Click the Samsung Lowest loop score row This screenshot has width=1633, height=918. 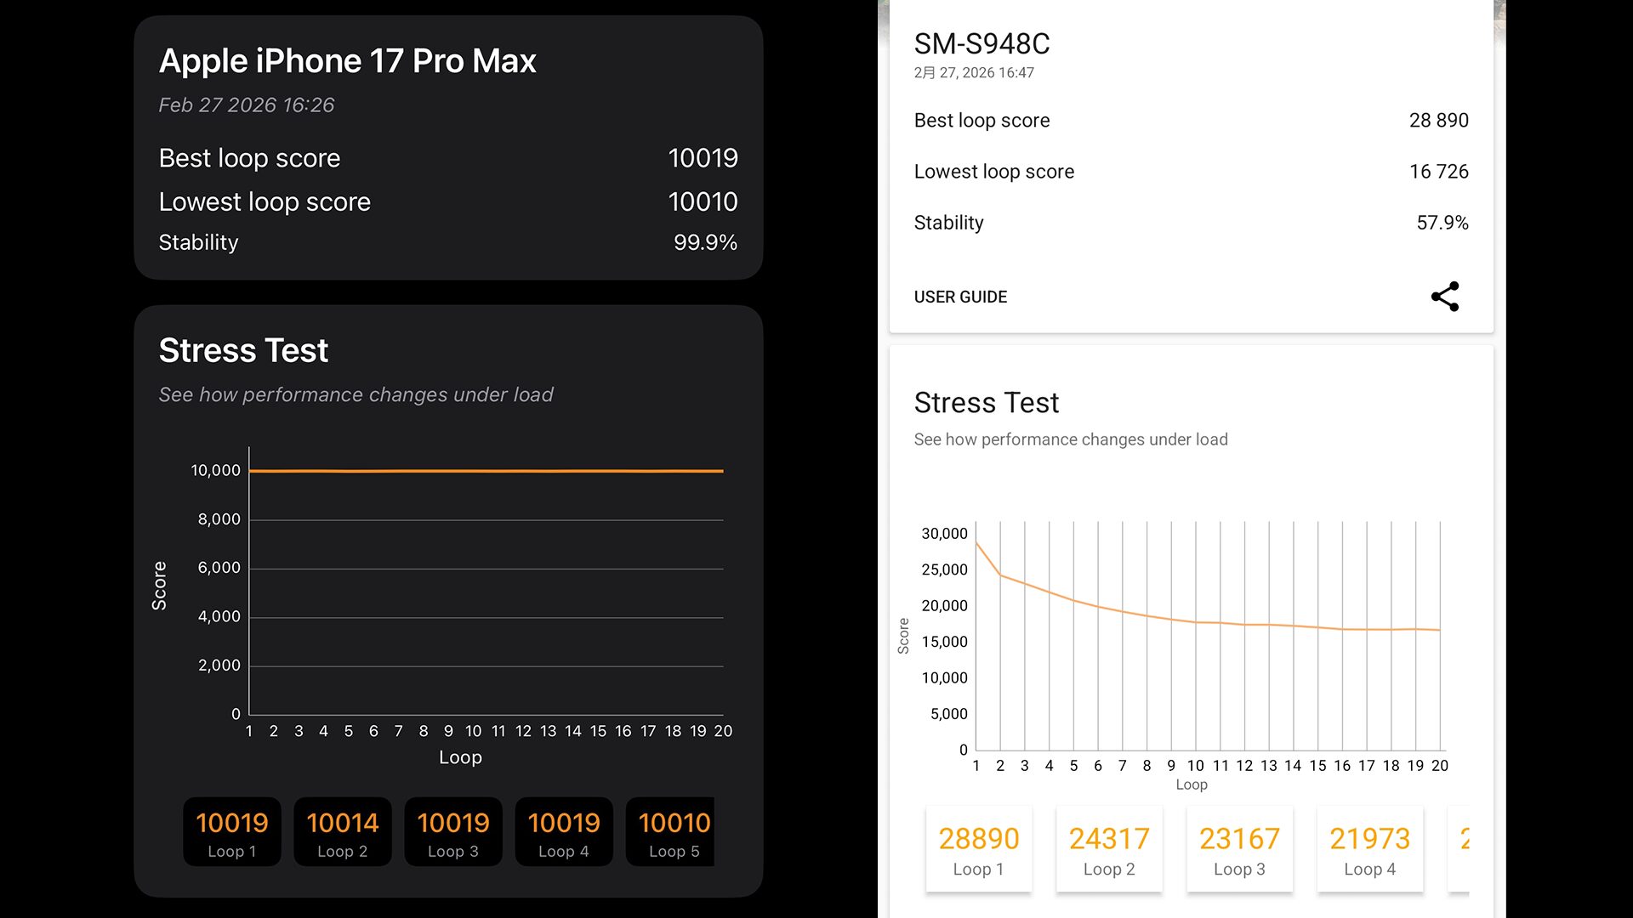pos(1191,172)
